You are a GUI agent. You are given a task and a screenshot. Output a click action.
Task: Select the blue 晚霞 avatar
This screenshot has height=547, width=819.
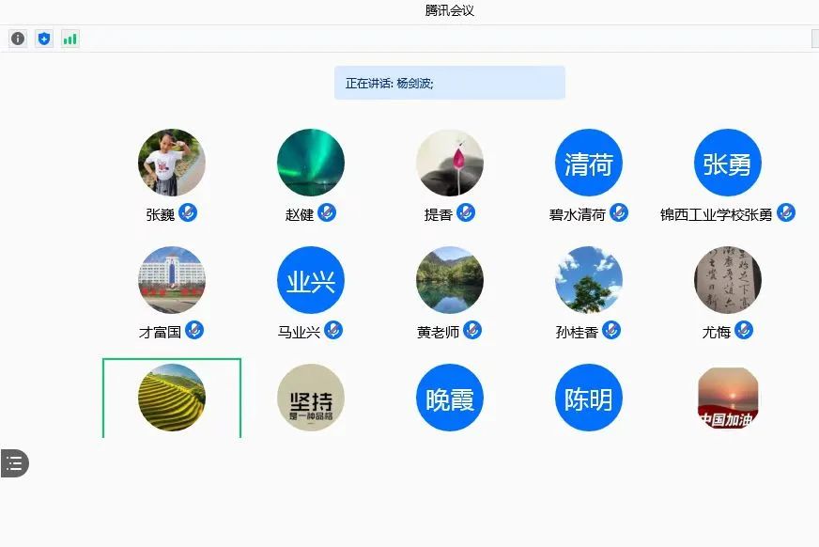(450, 398)
